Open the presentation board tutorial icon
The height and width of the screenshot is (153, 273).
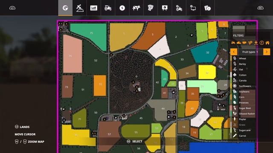[165, 8]
